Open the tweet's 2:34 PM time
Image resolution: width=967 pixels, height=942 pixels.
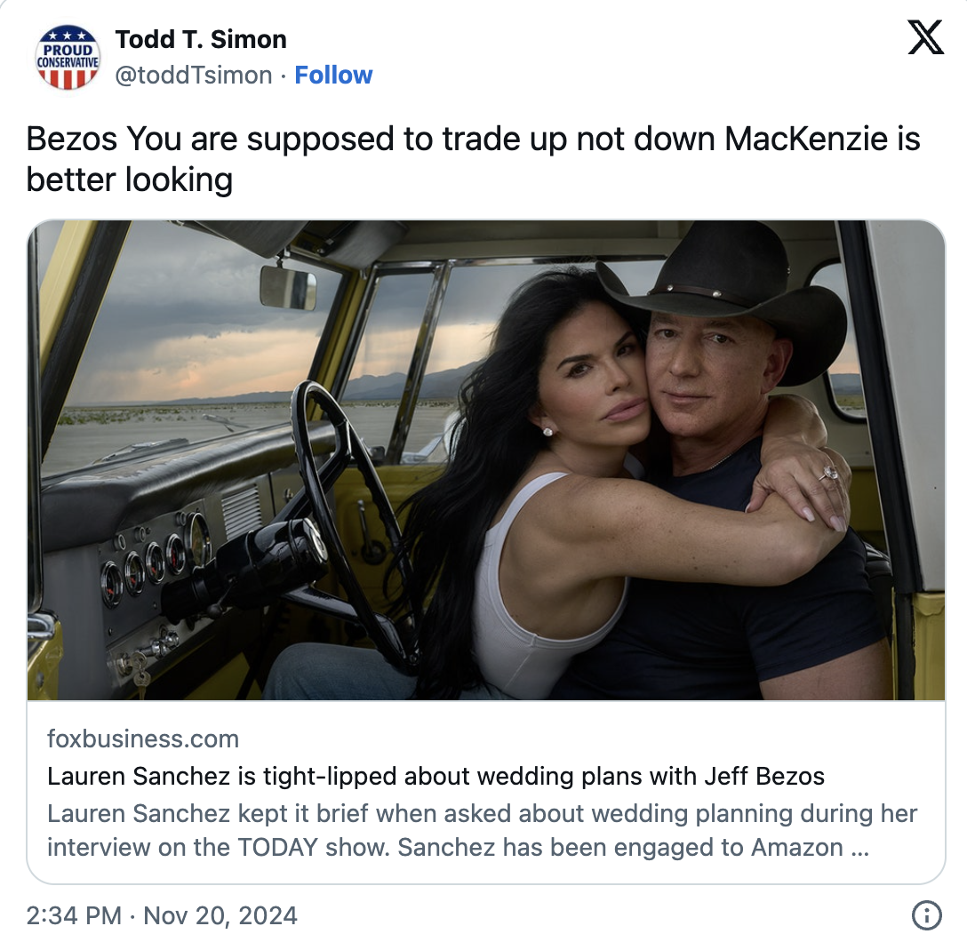[x=73, y=915]
